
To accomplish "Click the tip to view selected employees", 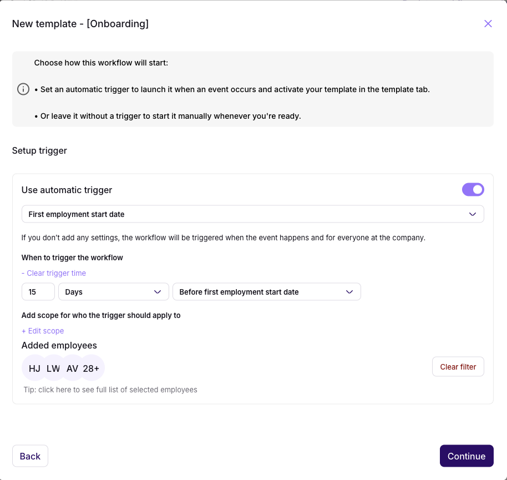I will click(110, 390).
